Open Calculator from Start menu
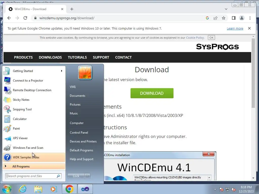 34,119
